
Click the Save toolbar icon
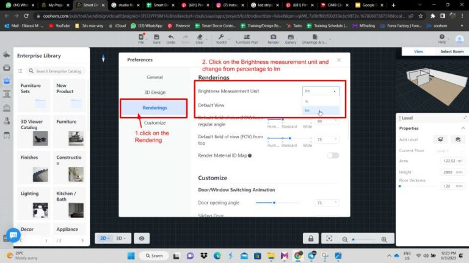[156, 39]
